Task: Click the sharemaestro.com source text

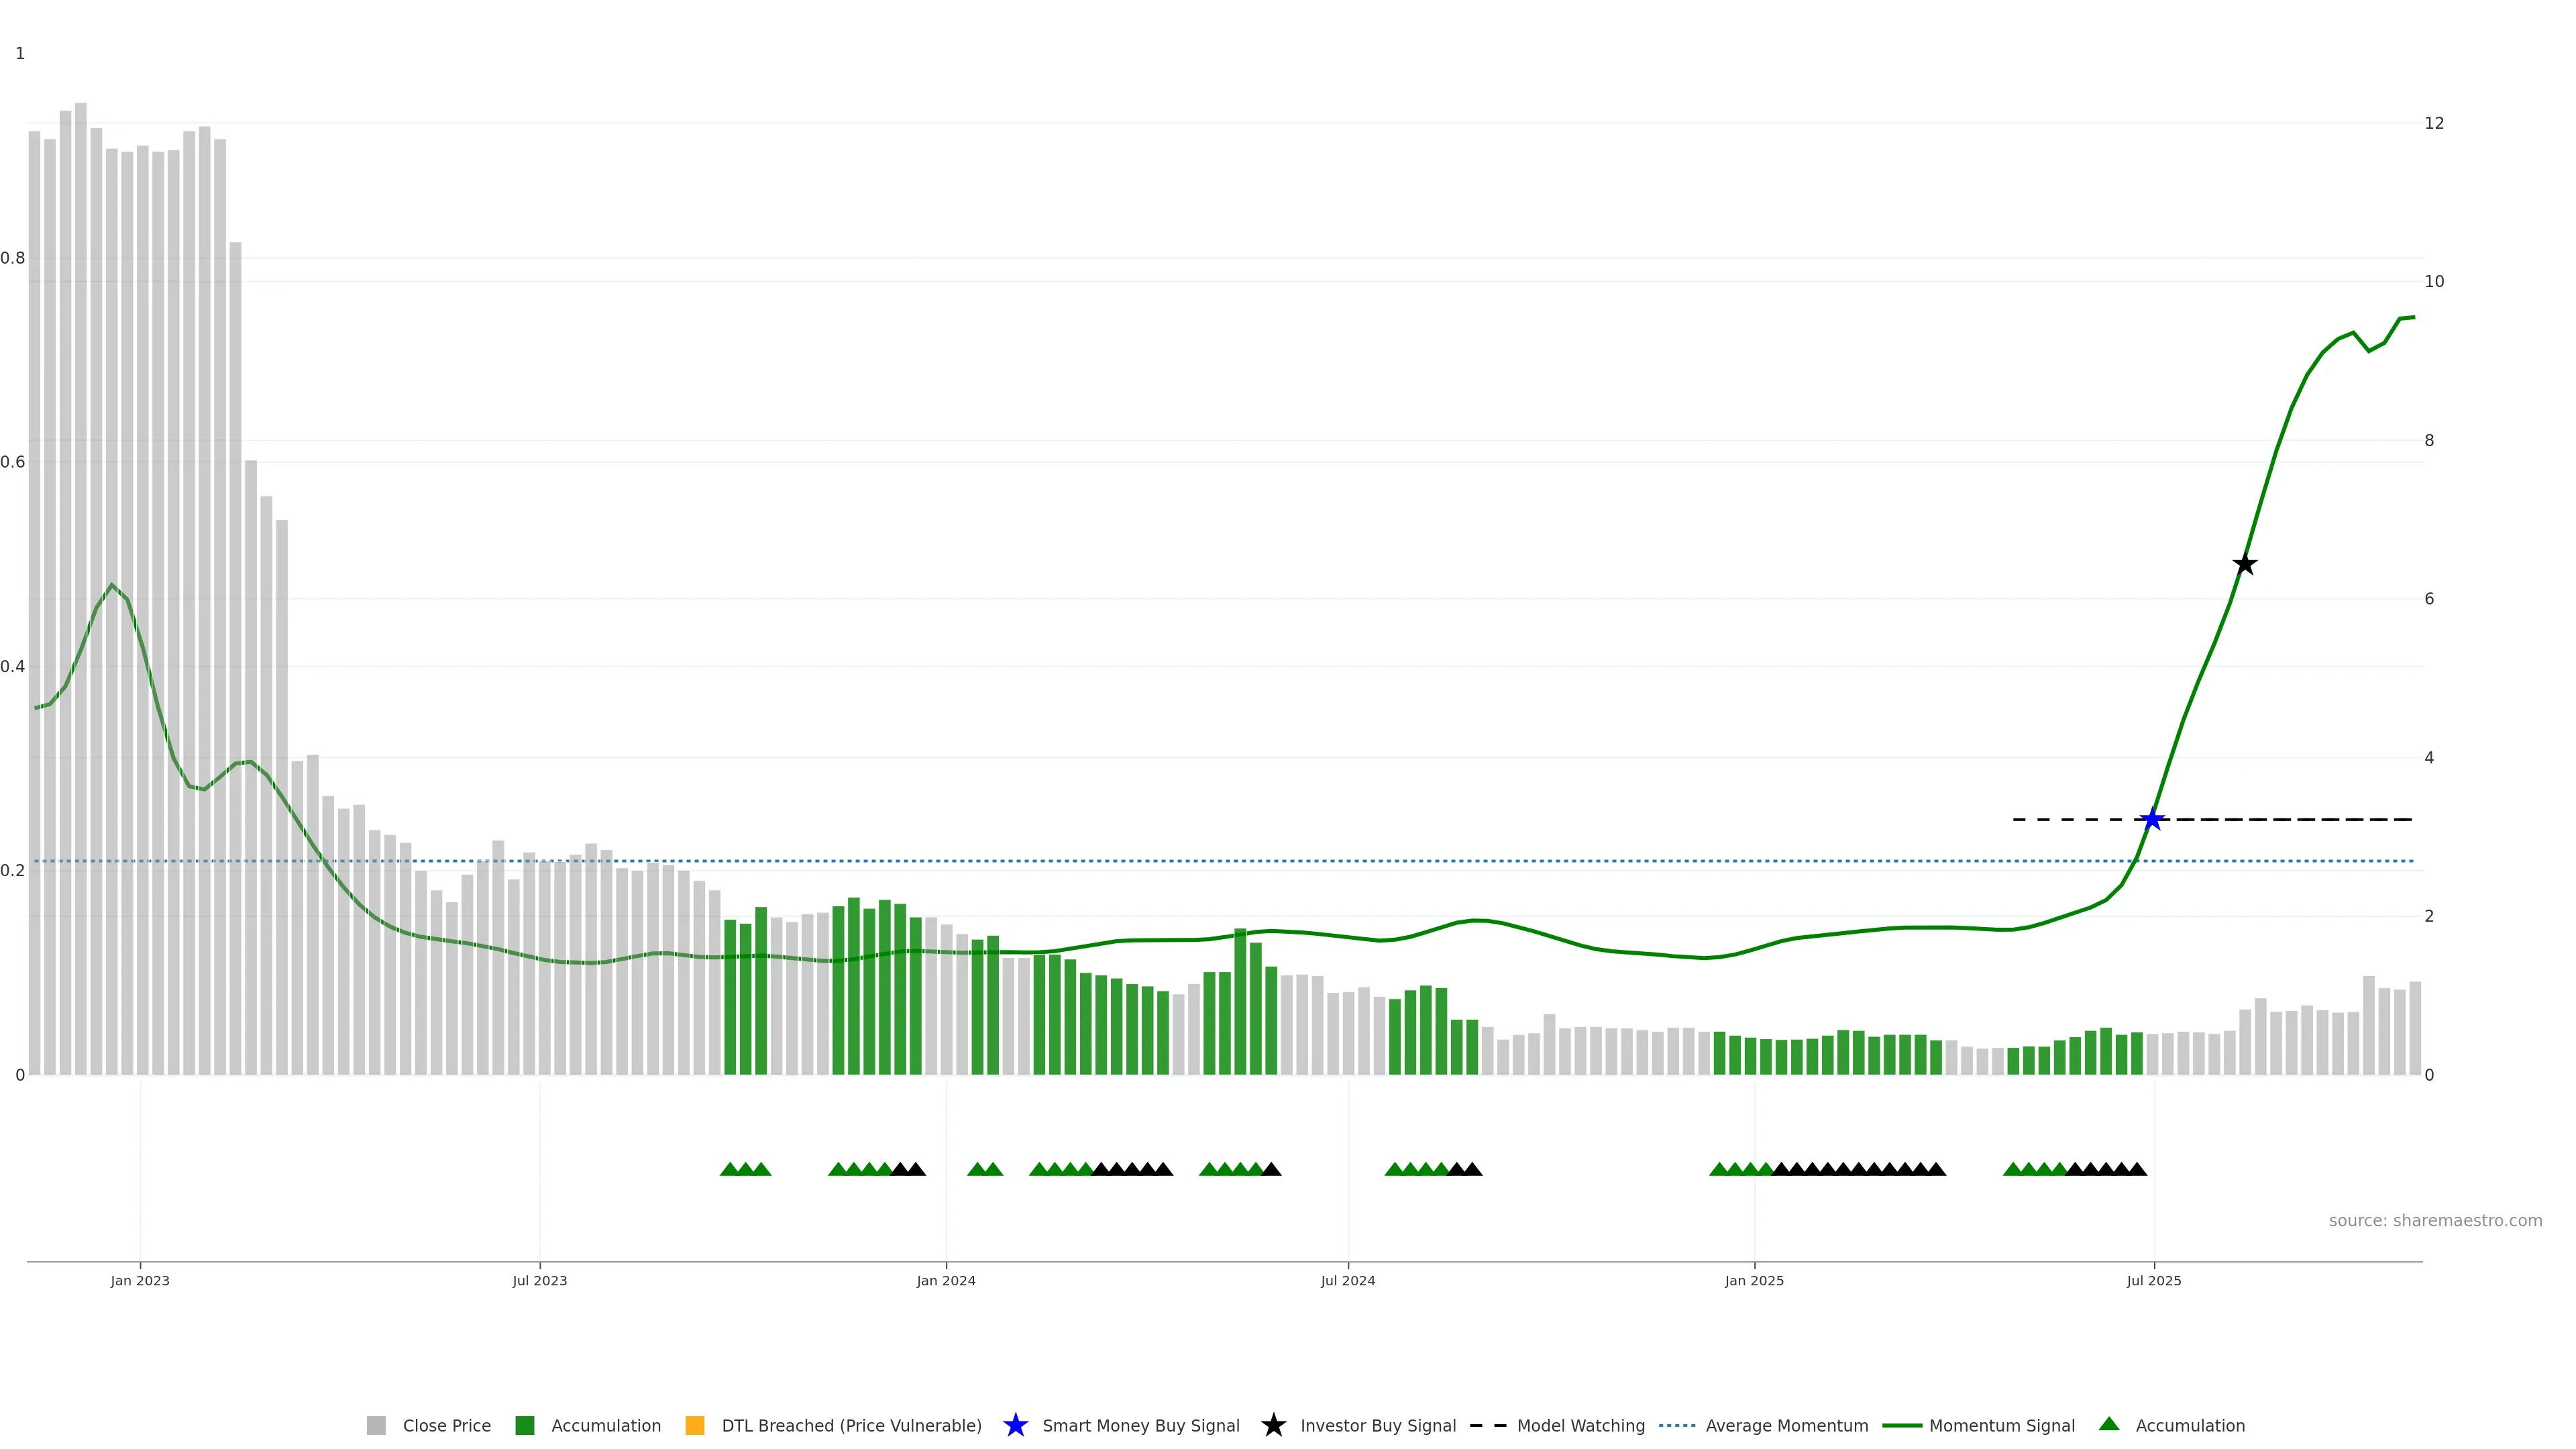Action: tap(2435, 1221)
